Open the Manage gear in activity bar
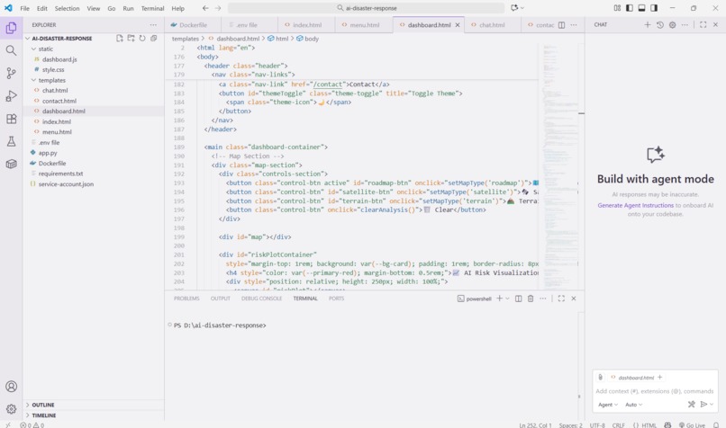This screenshot has width=726, height=428. click(11, 408)
